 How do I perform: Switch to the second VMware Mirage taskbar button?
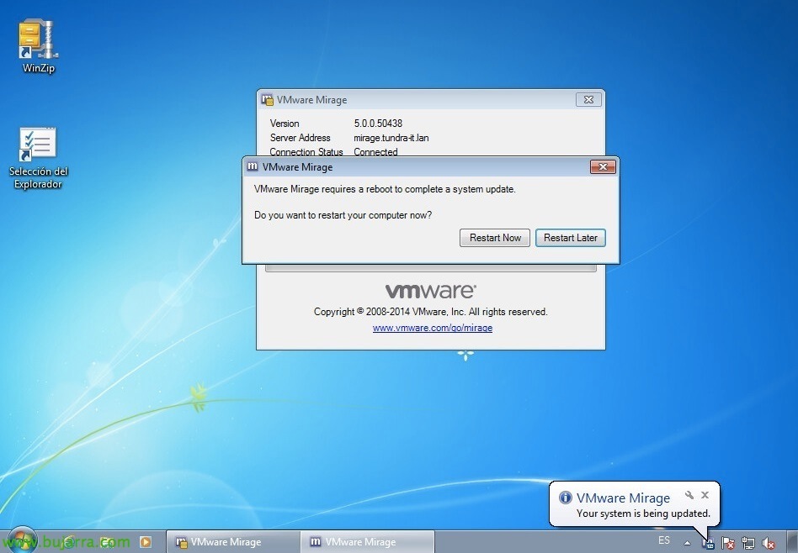pyautogui.click(x=368, y=542)
